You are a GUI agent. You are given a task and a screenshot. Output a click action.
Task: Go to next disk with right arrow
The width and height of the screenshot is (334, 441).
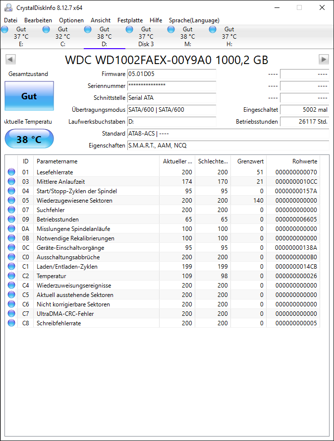click(x=324, y=59)
